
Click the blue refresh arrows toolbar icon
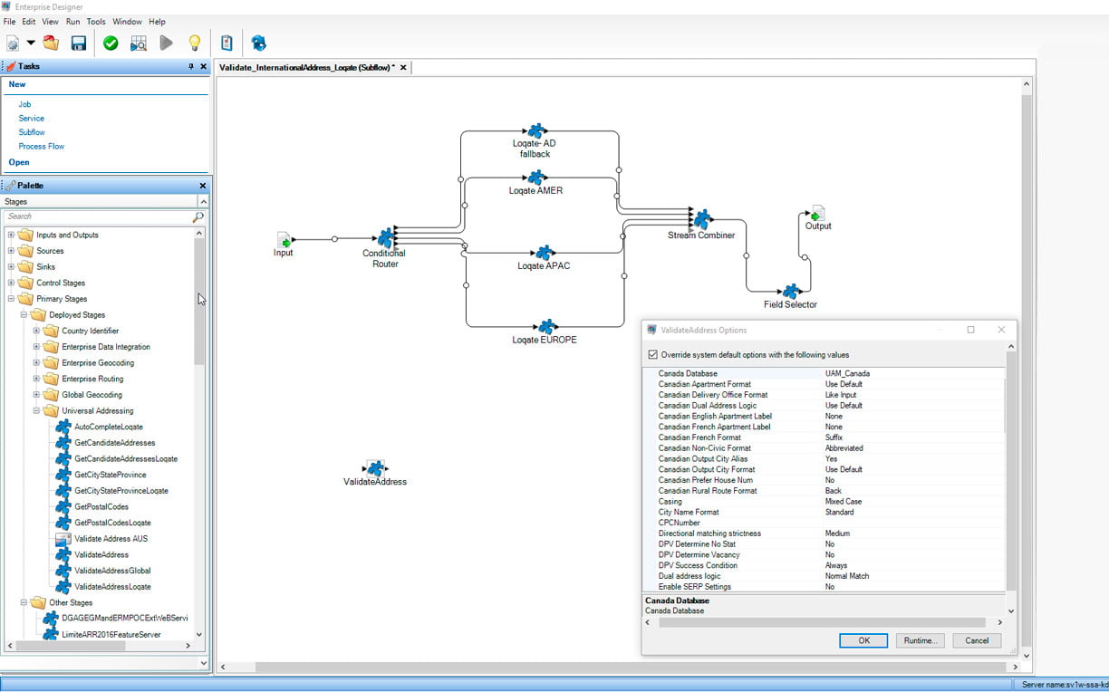[x=259, y=43]
